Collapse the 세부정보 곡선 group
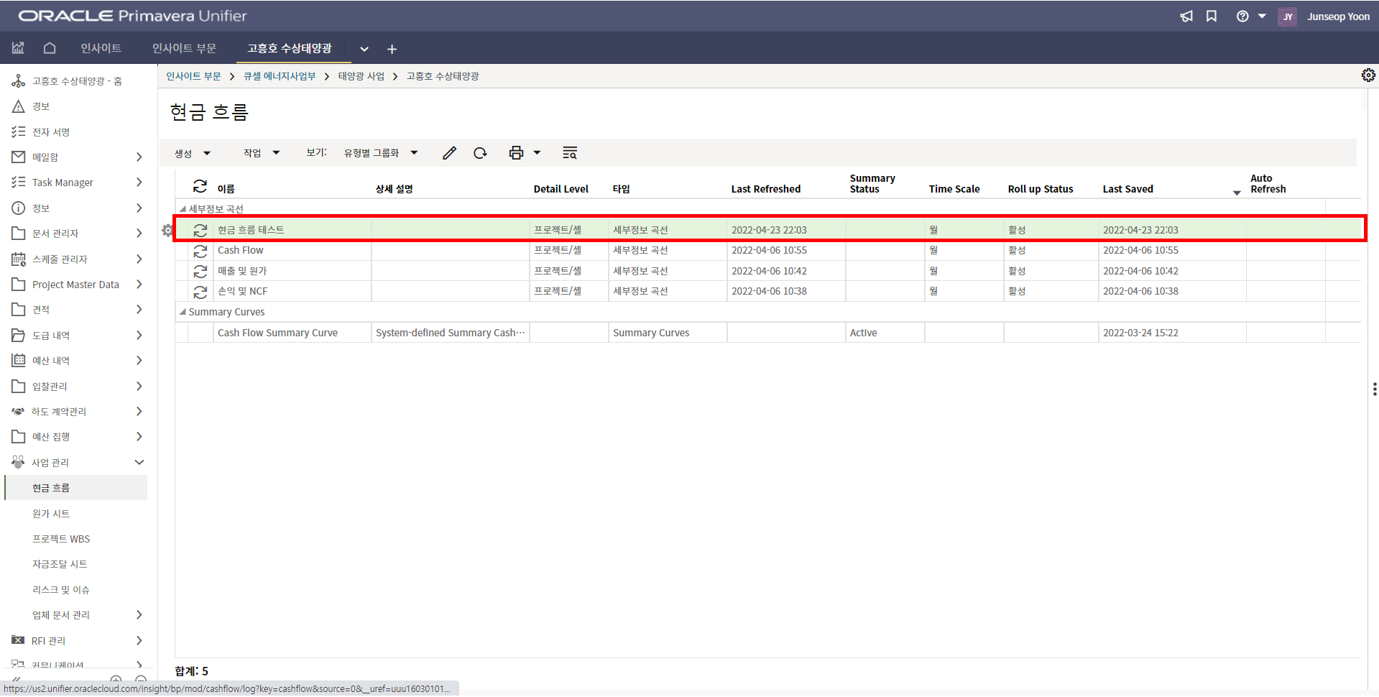Viewport: 1379px width, 697px height. [x=183, y=209]
